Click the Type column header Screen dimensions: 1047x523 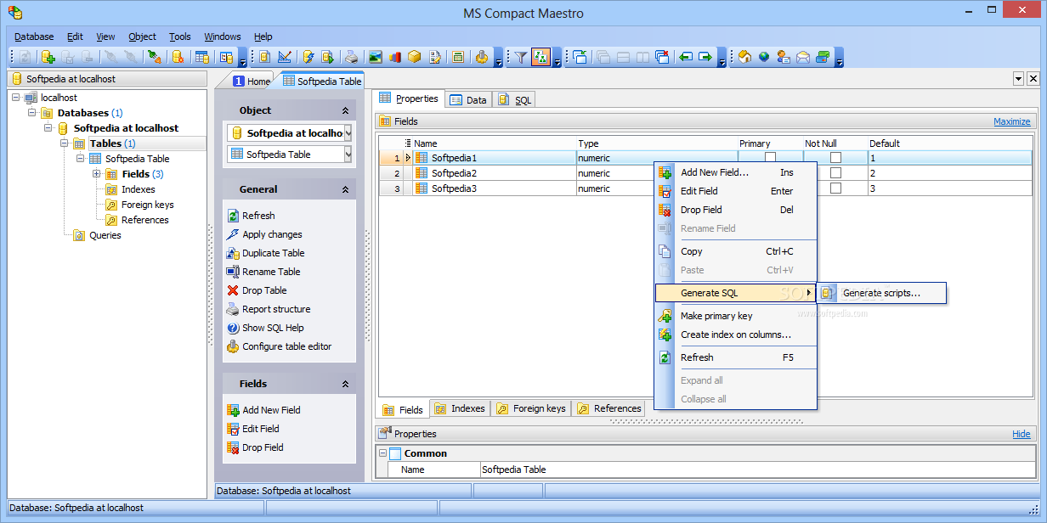[x=657, y=143]
